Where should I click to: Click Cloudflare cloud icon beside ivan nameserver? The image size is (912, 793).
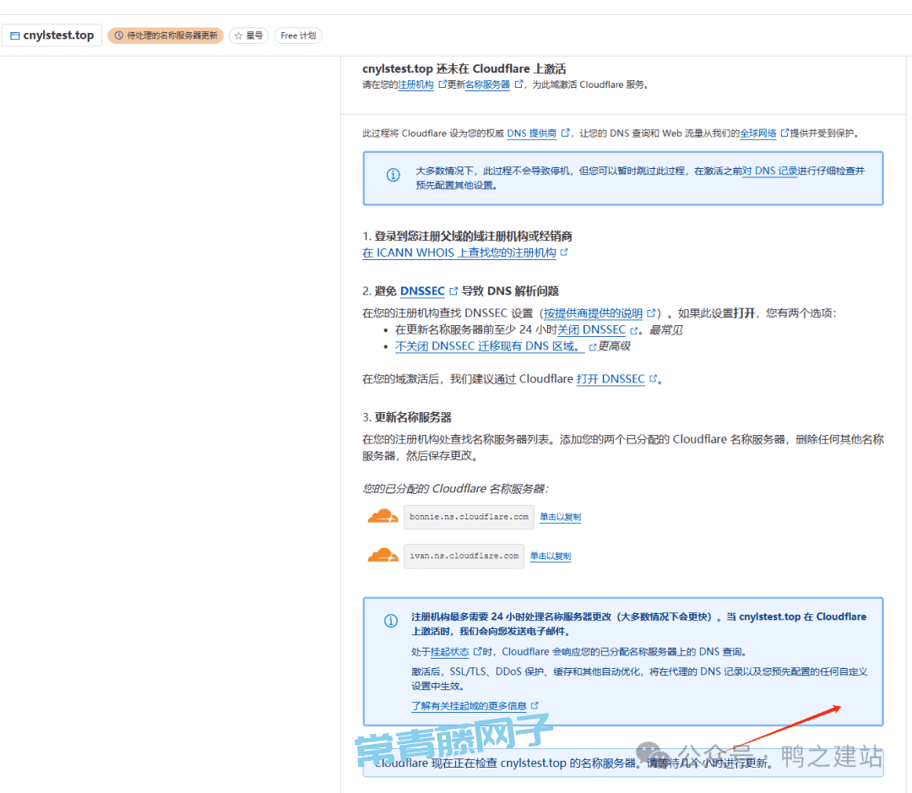click(383, 555)
